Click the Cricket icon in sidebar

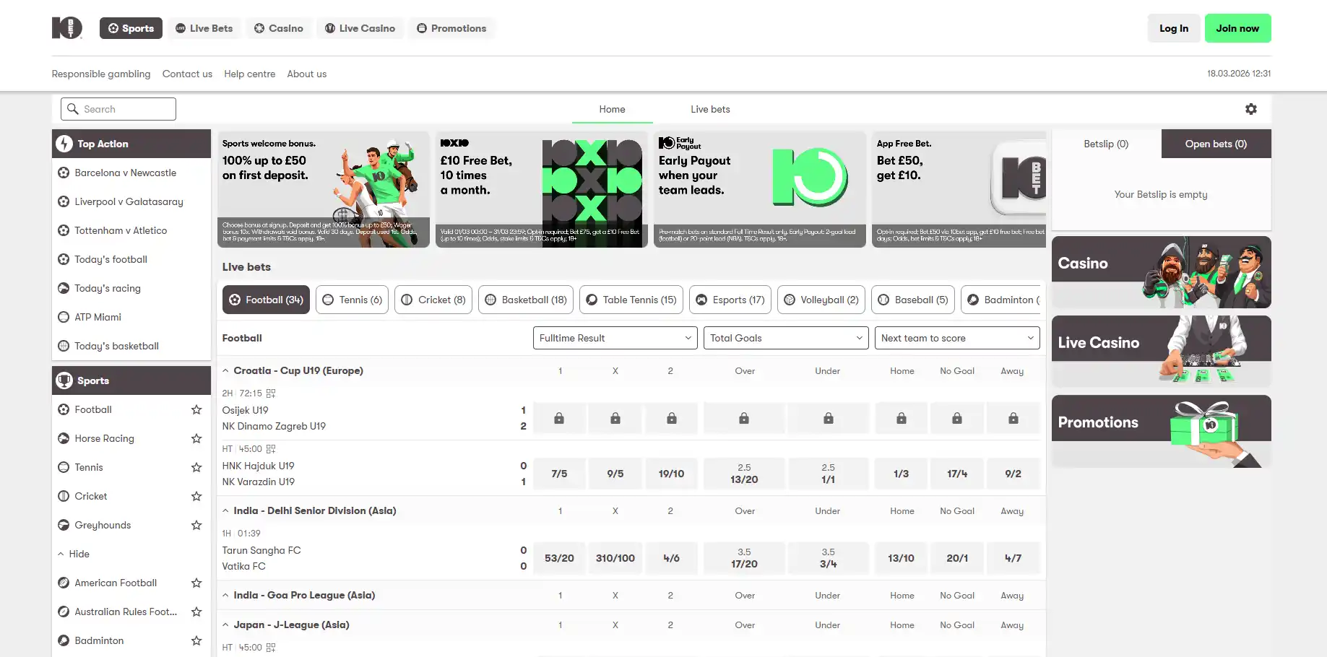pyautogui.click(x=64, y=496)
